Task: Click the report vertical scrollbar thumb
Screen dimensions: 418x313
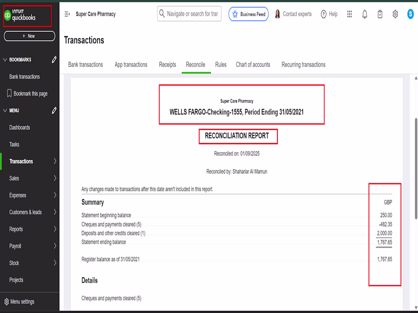Action: 416,169
